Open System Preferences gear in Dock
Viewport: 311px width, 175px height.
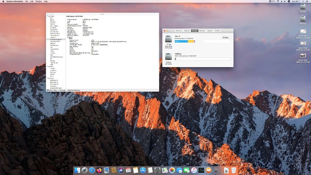pos(157,170)
